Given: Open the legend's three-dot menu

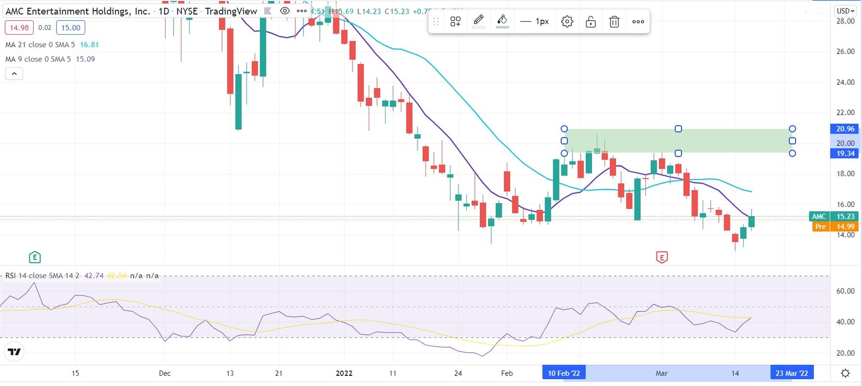Looking at the screenshot, I should pos(301,11).
